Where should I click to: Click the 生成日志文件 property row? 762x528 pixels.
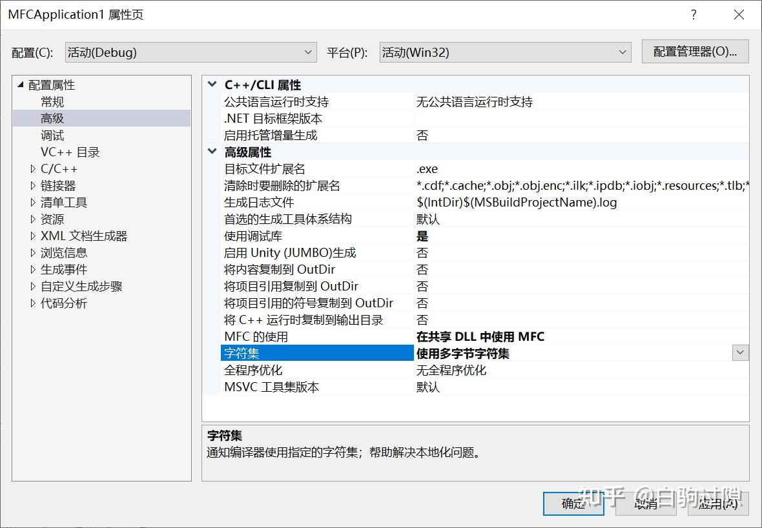pyautogui.click(x=484, y=202)
